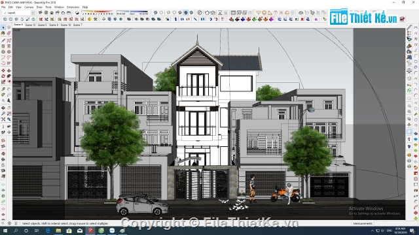Open the Tools menu
419x235 pixels.
point(48,7)
